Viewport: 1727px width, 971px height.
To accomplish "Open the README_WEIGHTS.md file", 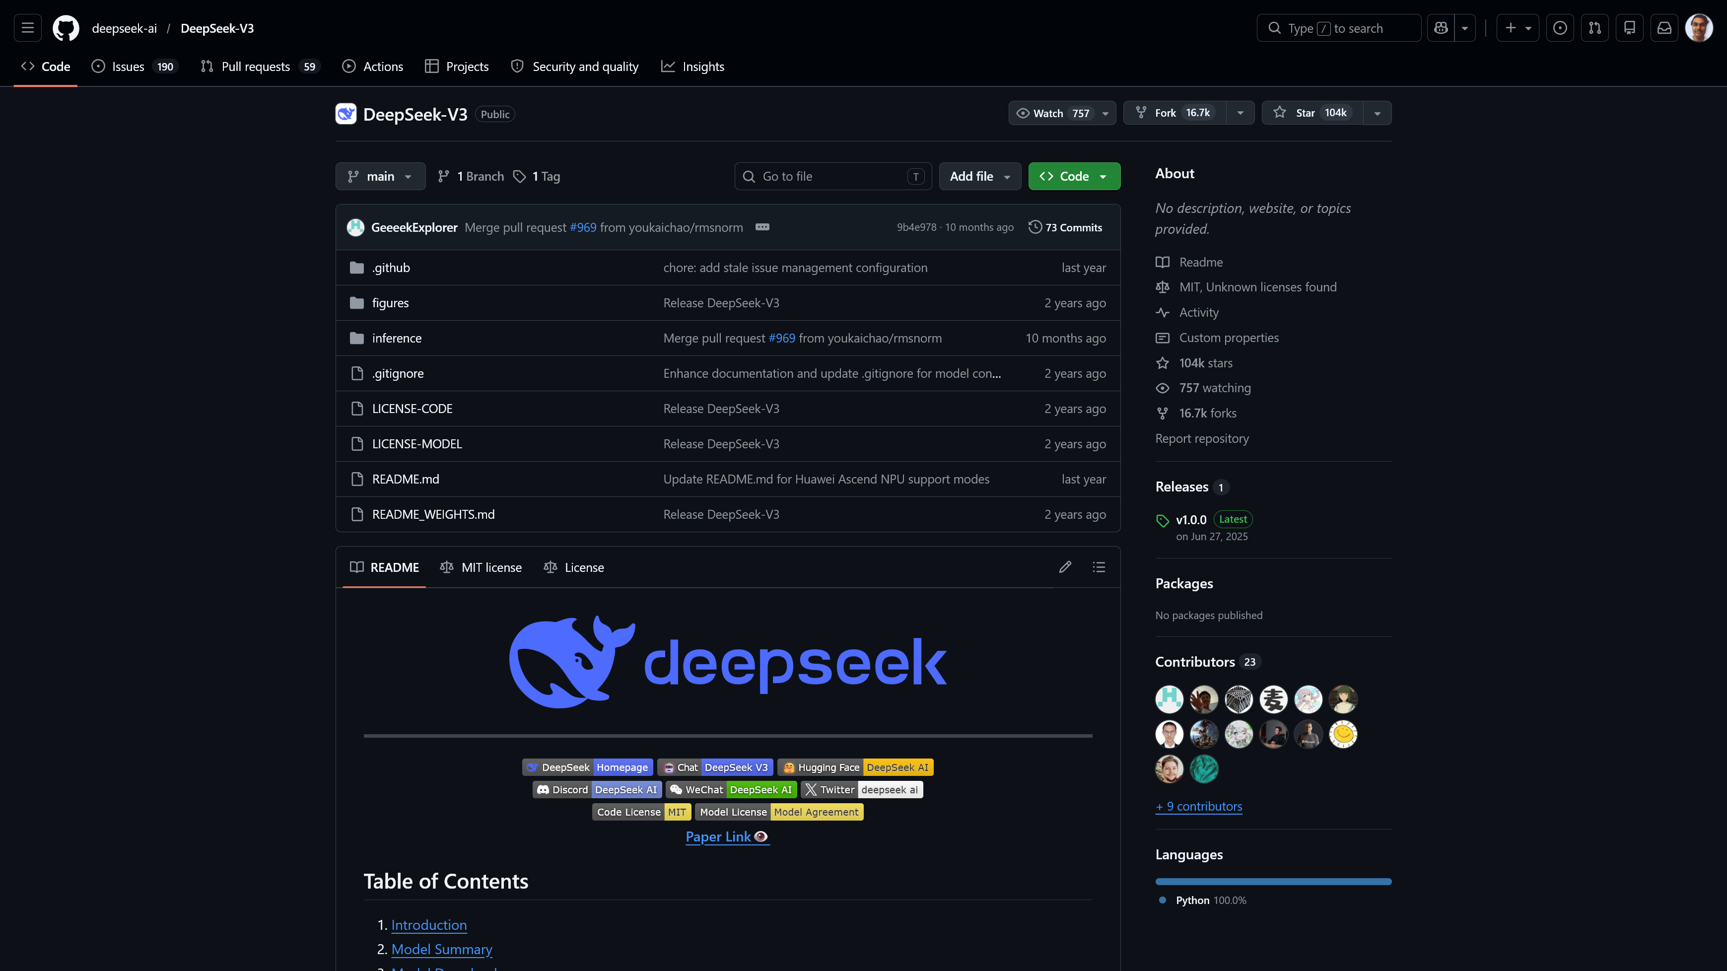I will pos(433,514).
